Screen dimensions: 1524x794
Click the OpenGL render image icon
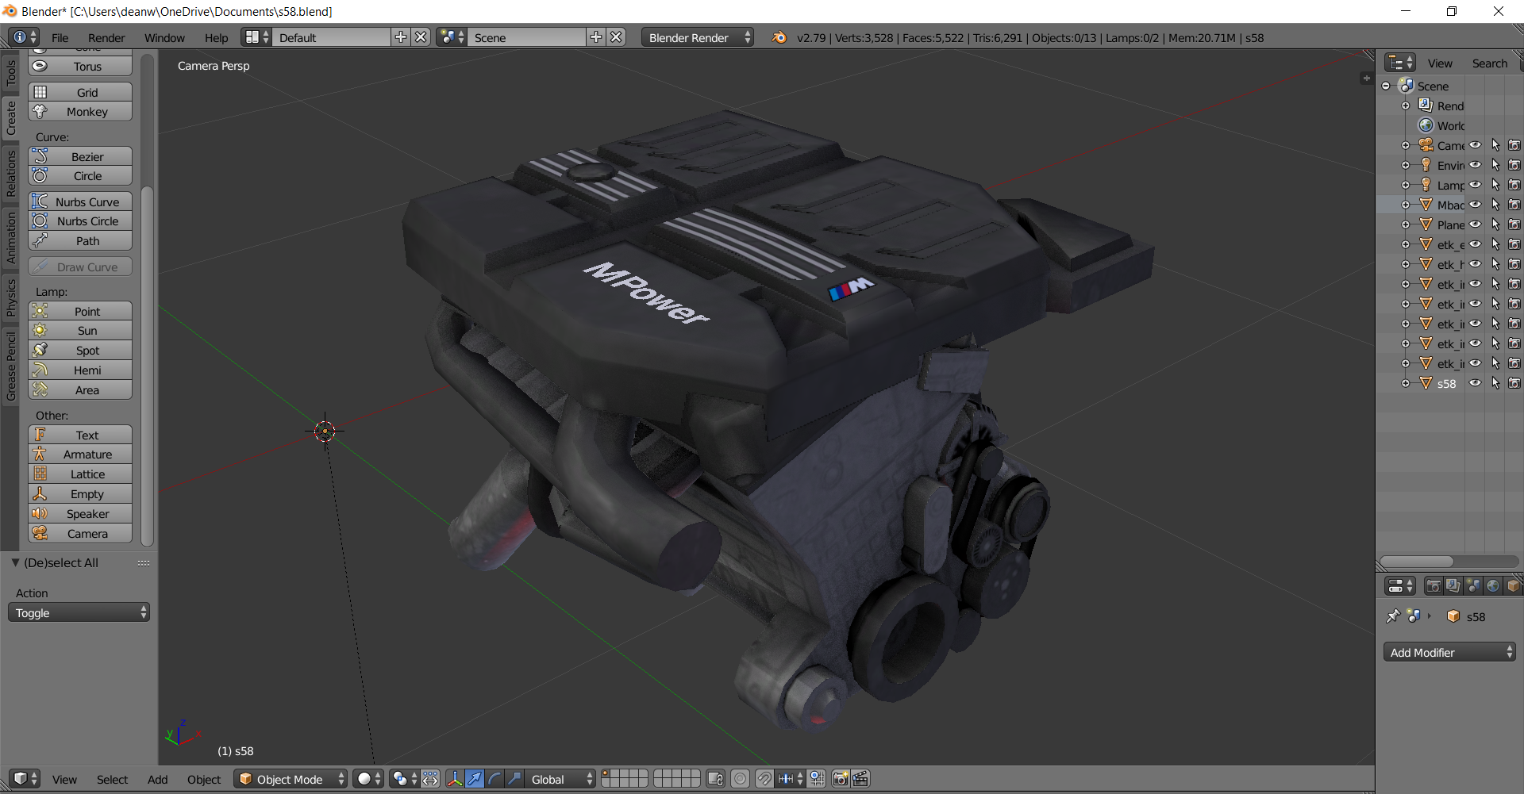841,779
